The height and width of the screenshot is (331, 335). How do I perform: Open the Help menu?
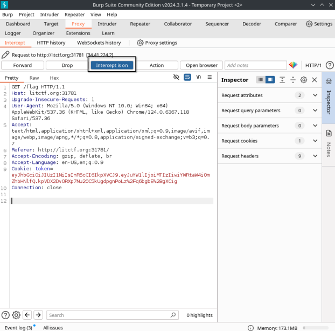click(112, 15)
